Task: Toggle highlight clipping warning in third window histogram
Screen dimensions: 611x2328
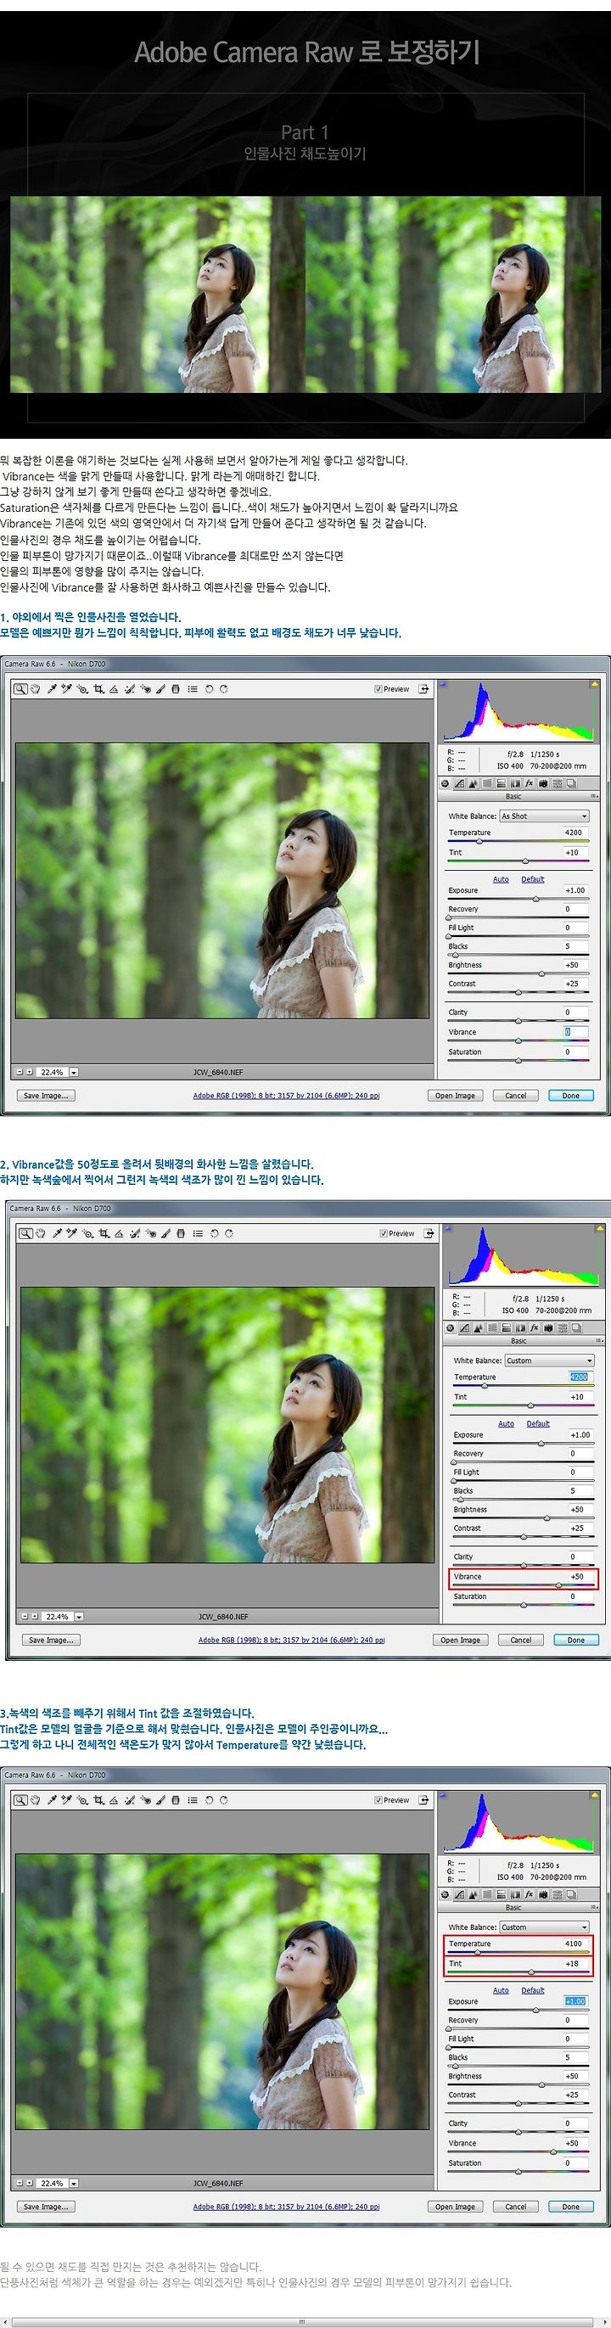Action: tap(594, 1795)
